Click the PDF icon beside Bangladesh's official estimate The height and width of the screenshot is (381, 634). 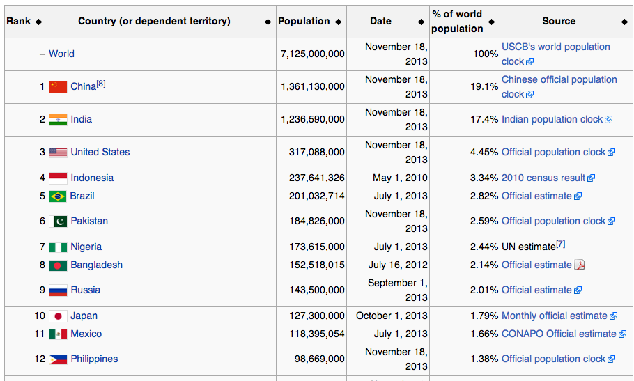[x=580, y=265]
